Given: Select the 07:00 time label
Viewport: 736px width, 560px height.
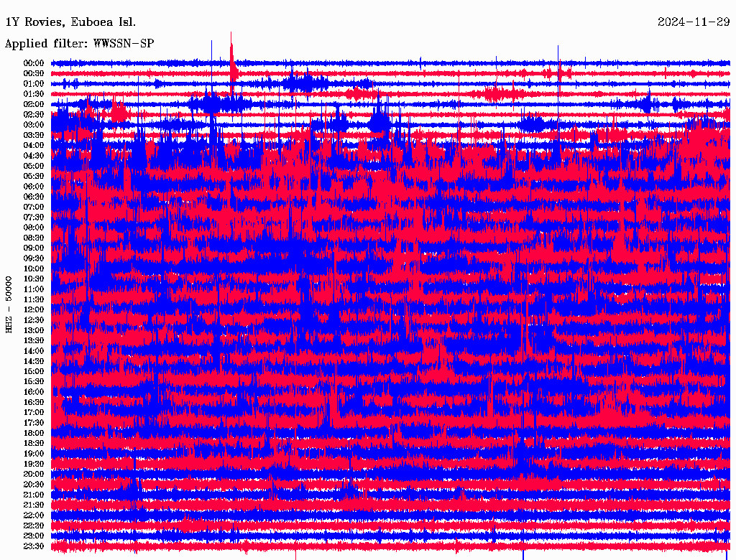Looking at the screenshot, I should point(33,207).
